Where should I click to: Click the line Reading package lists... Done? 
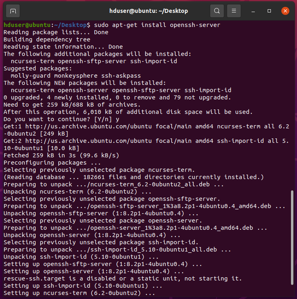[56, 32]
